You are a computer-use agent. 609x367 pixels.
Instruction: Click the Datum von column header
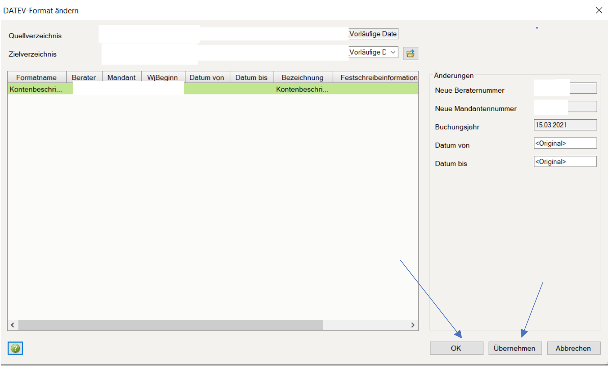[207, 77]
